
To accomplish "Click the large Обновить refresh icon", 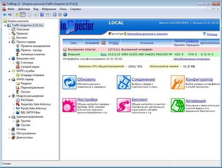I will [70, 82].
